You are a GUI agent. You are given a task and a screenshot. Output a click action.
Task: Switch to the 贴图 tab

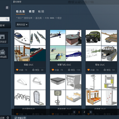pyautogui.click(x=41, y=12)
